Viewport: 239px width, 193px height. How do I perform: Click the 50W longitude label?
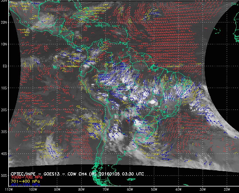[x=154, y=190]
